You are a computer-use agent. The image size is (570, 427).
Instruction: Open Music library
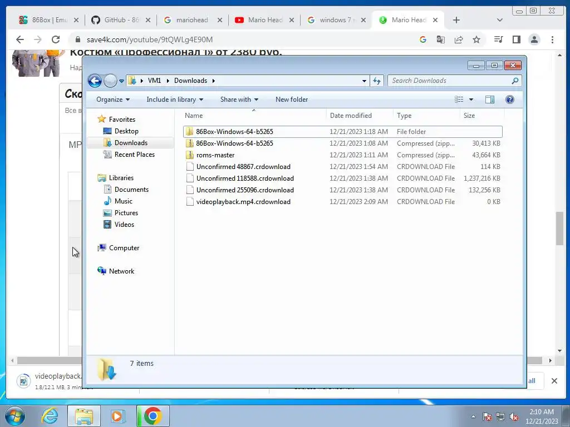tap(123, 201)
